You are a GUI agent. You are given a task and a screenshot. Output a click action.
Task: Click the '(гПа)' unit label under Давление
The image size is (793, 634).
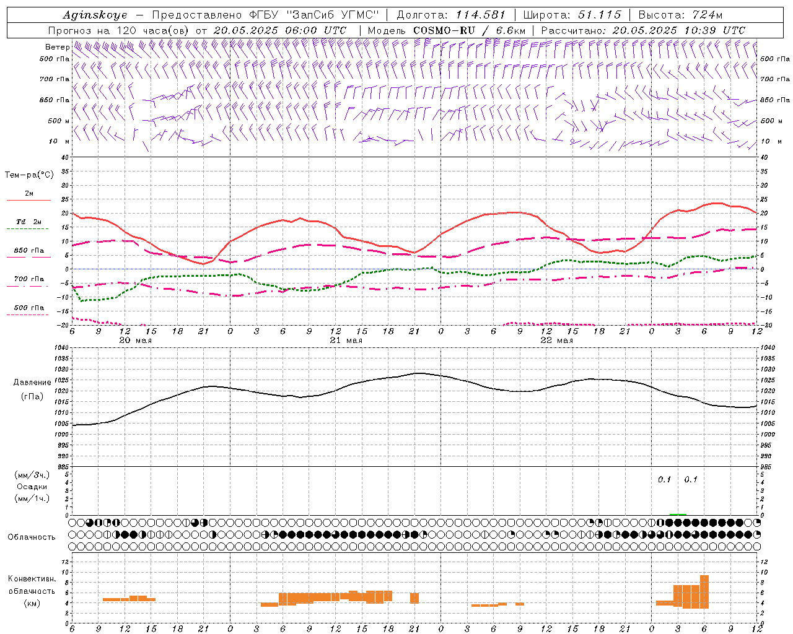(x=32, y=397)
